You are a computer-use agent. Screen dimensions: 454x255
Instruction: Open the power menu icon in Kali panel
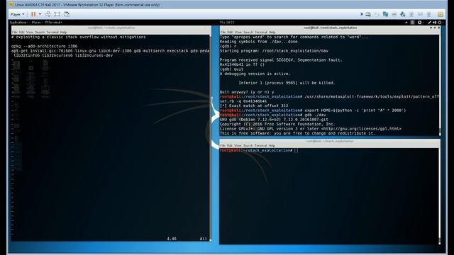pos(440,22)
